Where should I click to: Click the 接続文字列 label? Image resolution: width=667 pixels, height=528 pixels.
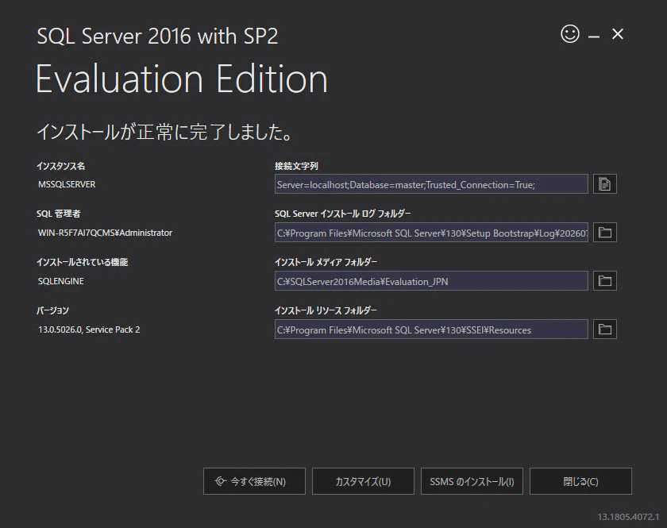(x=296, y=166)
